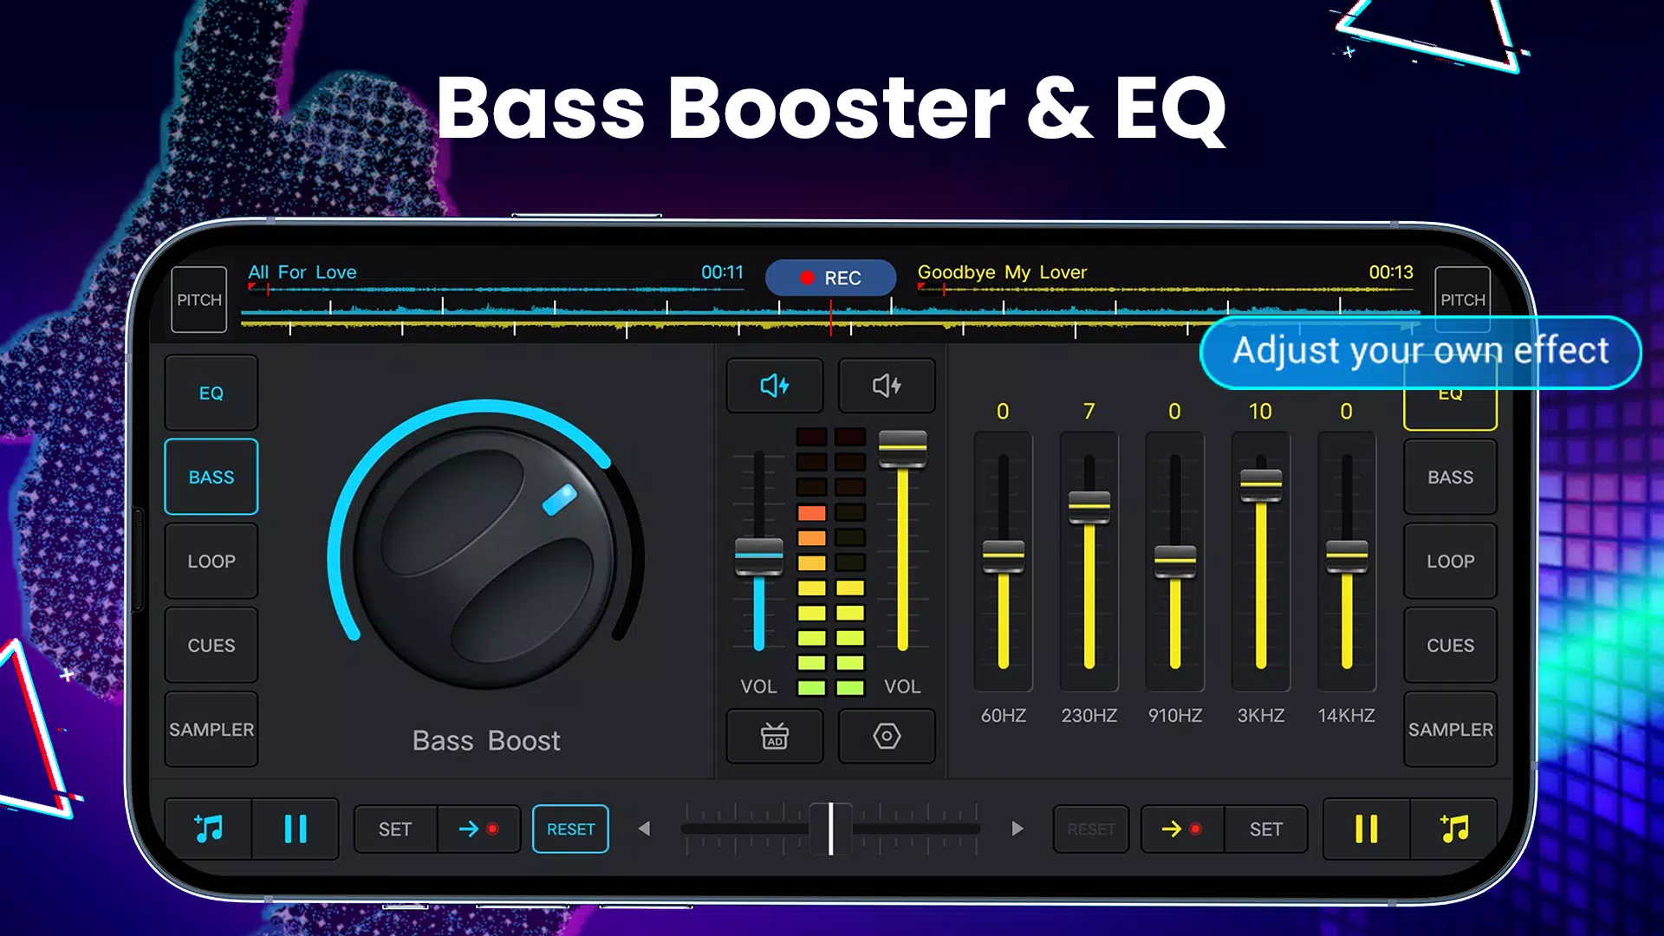Image resolution: width=1664 pixels, height=936 pixels.
Task: Click the SAMPLER icon on left
Action: tap(211, 729)
